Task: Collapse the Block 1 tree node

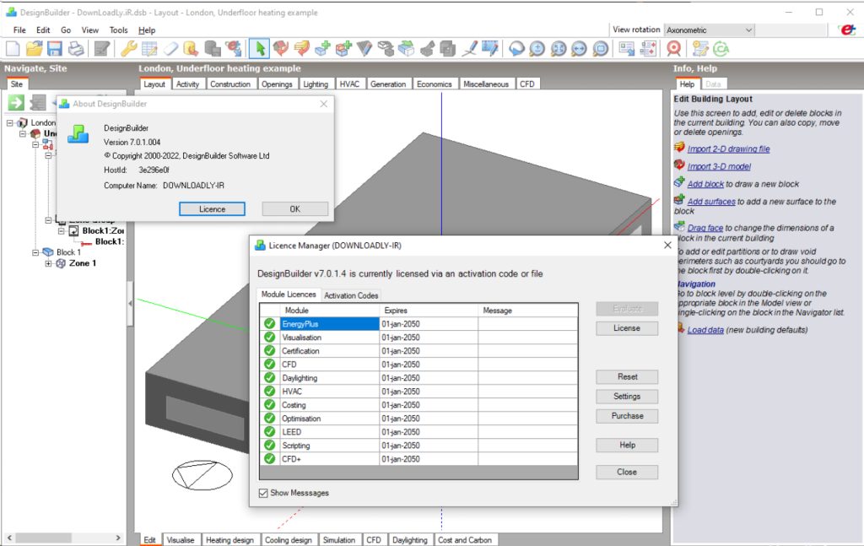Action: click(x=35, y=252)
